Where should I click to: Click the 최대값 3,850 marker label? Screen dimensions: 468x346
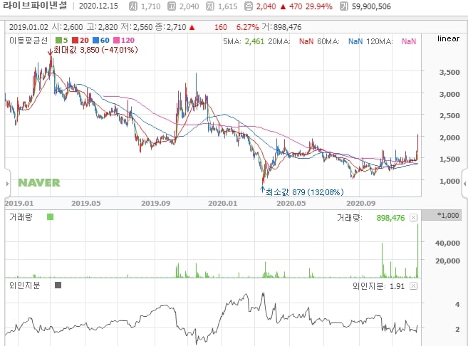coord(95,50)
